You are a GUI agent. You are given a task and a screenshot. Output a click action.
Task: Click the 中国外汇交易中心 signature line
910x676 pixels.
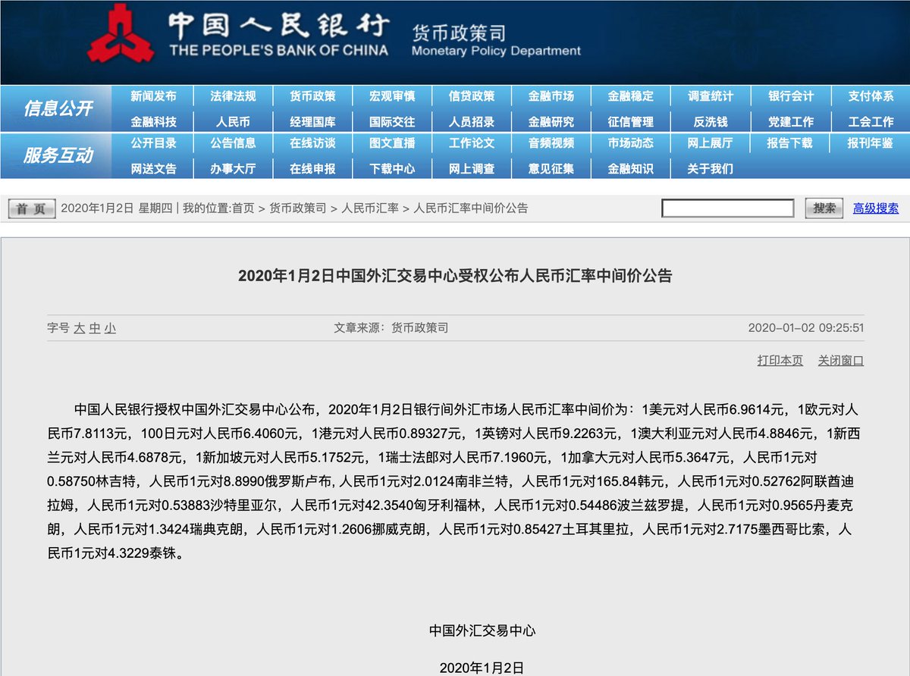(482, 631)
